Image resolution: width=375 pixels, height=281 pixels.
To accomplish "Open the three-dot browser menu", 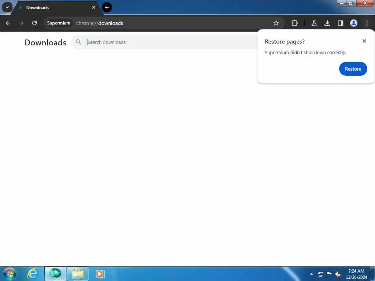I will [x=367, y=23].
